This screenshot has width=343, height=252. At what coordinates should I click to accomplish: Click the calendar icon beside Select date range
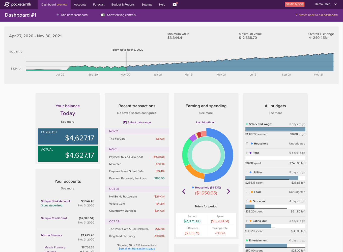[125, 122]
